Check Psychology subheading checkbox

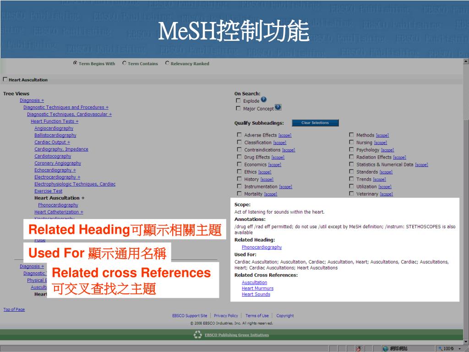point(351,149)
